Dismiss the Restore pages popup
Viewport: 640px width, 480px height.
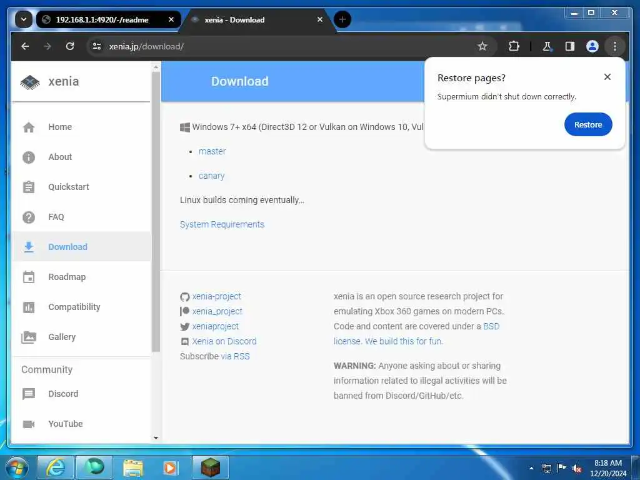[607, 77]
